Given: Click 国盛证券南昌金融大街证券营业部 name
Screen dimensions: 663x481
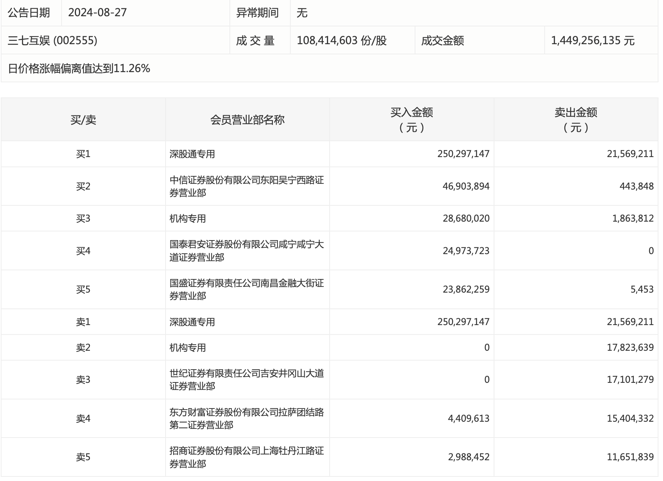Looking at the screenshot, I should 246,290.
